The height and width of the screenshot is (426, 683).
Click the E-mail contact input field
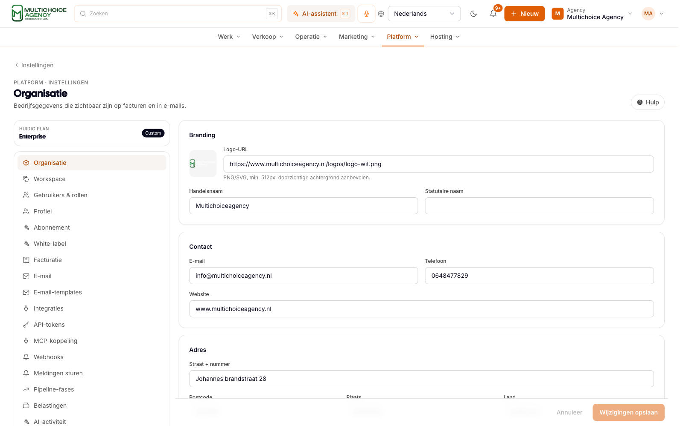tap(304, 276)
